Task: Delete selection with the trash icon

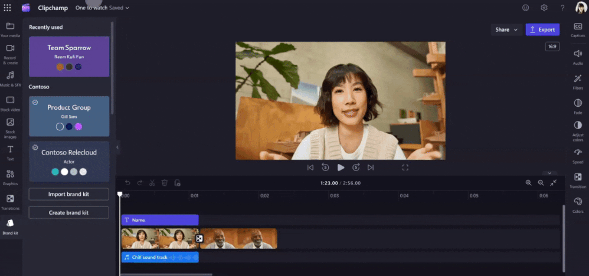Action: (165, 183)
